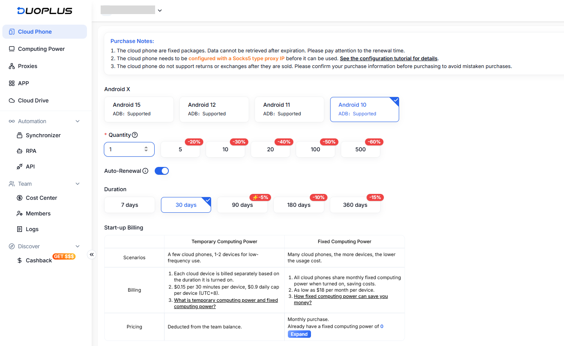Open the top account dropdown arrow
Viewport: 564px width, 346px height.
pyautogui.click(x=160, y=11)
